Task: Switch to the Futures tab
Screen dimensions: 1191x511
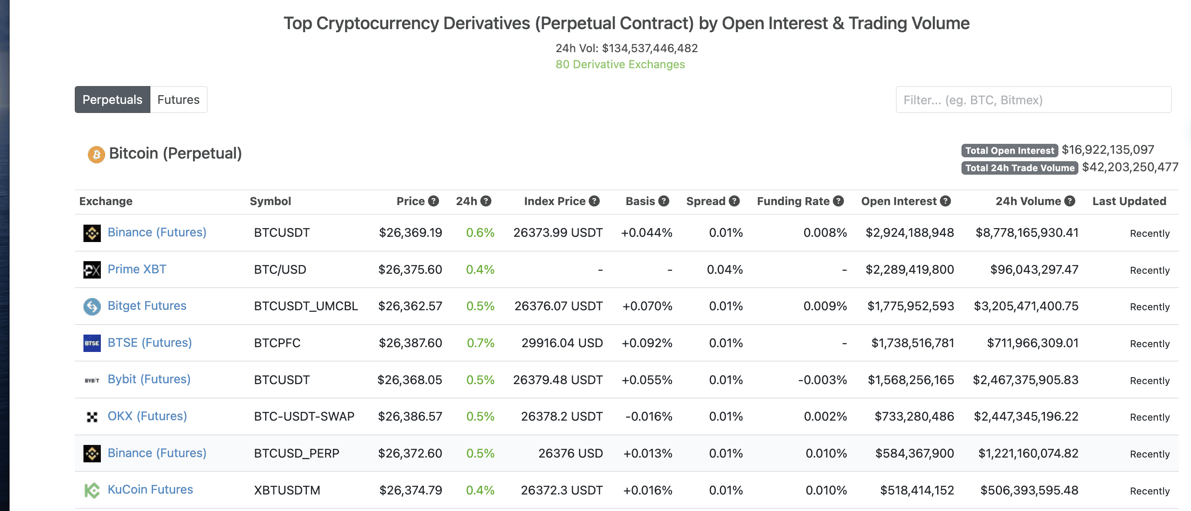Action: [179, 100]
